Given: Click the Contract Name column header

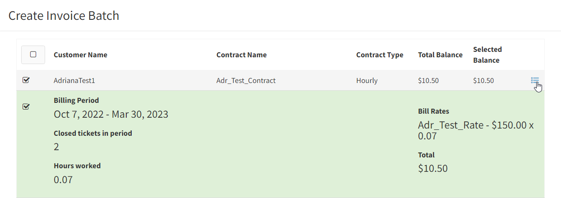Looking at the screenshot, I should tap(241, 55).
